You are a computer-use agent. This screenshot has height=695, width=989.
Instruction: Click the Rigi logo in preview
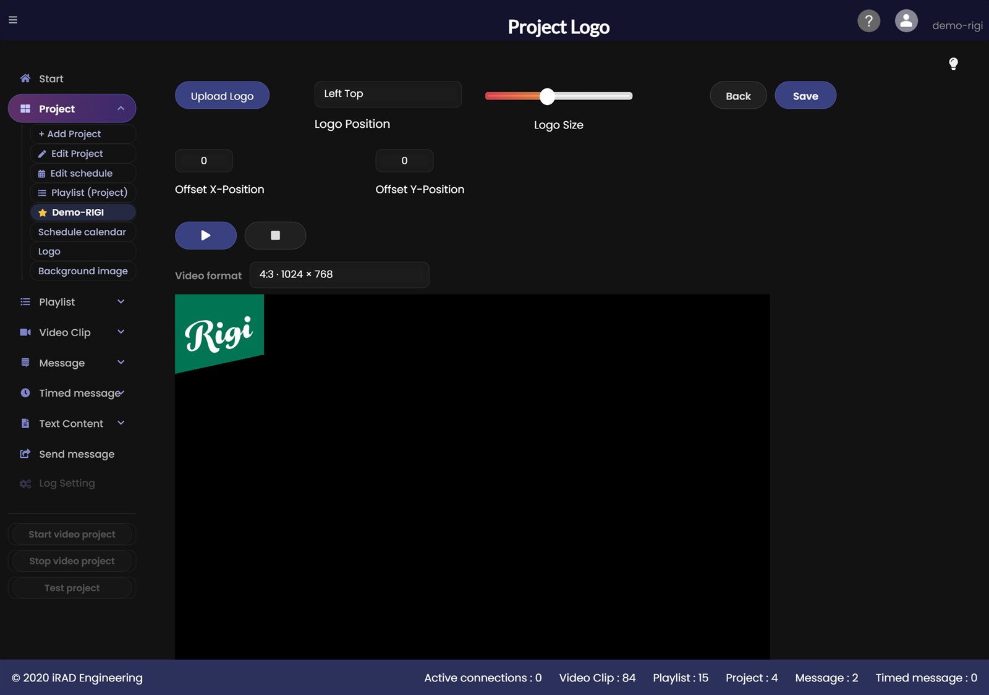tap(219, 334)
